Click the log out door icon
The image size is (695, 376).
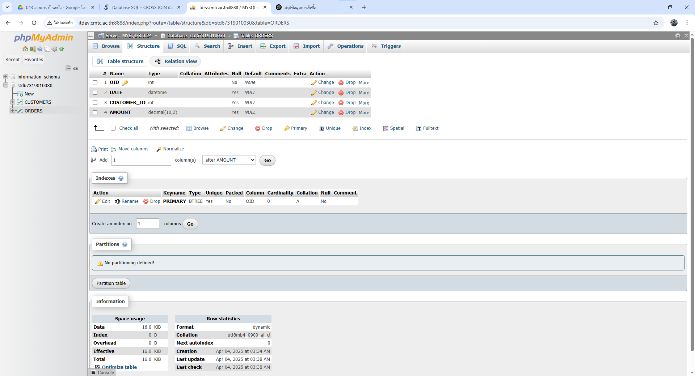point(33,49)
